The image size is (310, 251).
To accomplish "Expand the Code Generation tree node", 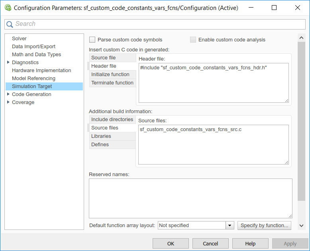I will click(x=8, y=94).
